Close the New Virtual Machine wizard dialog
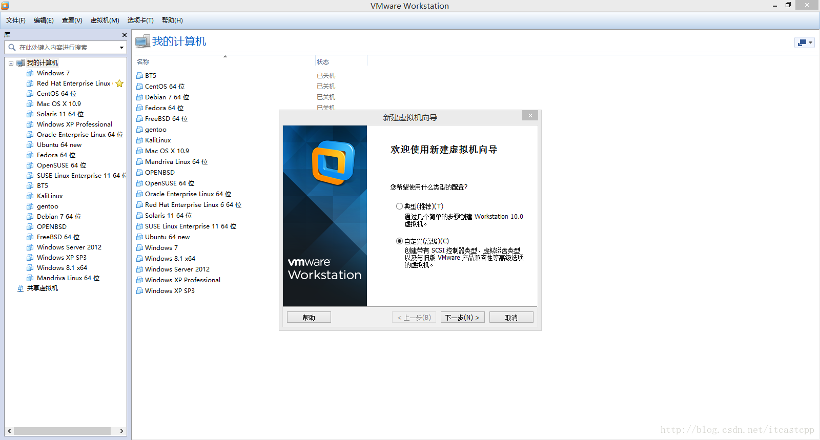The height and width of the screenshot is (440, 820). [x=530, y=116]
